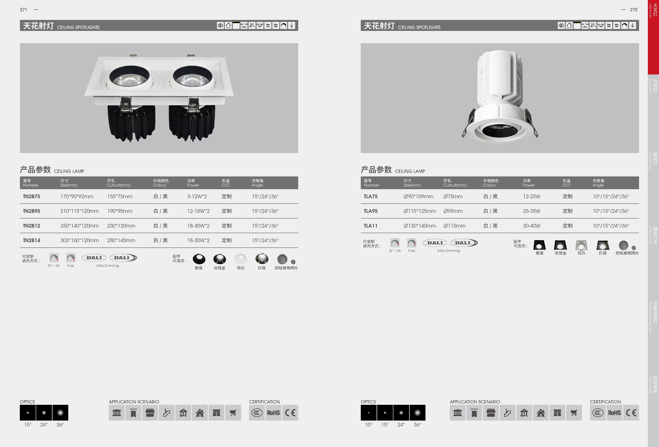Click the TLA11 model number
659x447 pixels.
click(370, 226)
